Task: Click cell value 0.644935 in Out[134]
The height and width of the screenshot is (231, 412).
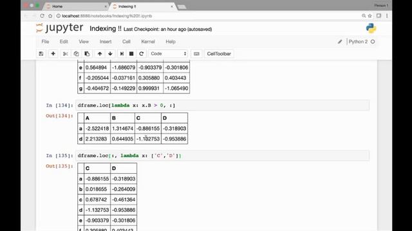Action: click(122, 139)
